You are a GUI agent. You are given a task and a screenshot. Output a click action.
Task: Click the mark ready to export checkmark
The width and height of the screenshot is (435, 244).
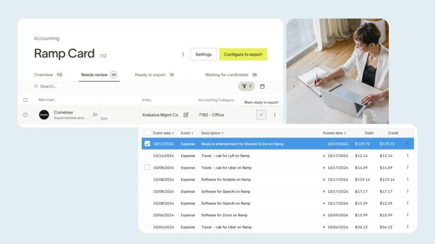[x=261, y=115]
